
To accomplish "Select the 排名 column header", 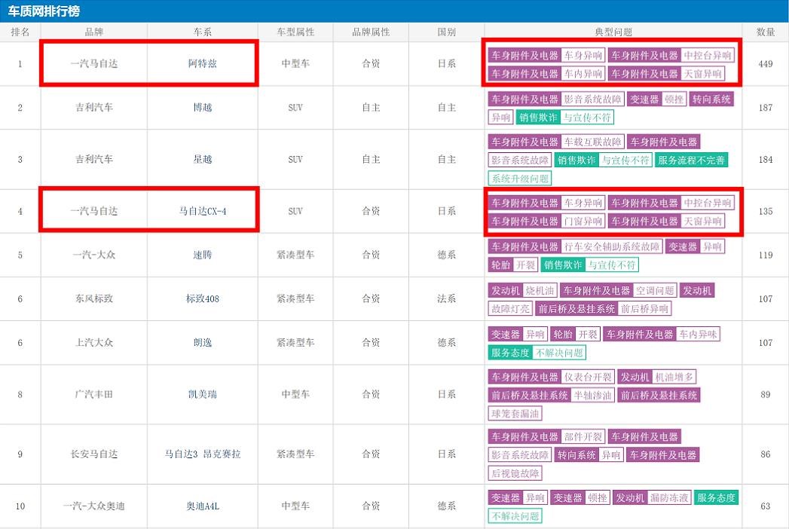I will (x=20, y=32).
